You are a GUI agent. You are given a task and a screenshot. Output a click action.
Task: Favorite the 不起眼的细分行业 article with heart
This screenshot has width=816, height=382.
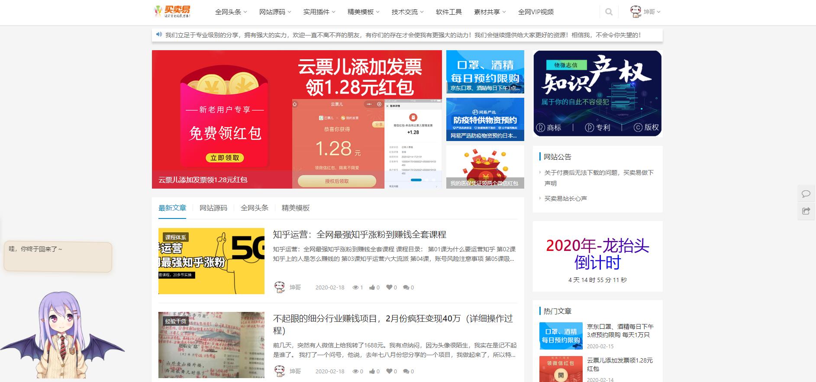(389, 371)
